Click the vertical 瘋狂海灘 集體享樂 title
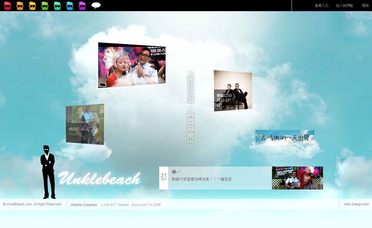Screen dimensions: 372x228 [191, 106]
